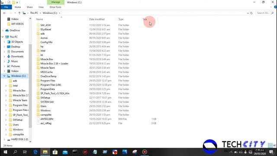
Task: Click the navigation pane scrollbar
Action: 30,86
